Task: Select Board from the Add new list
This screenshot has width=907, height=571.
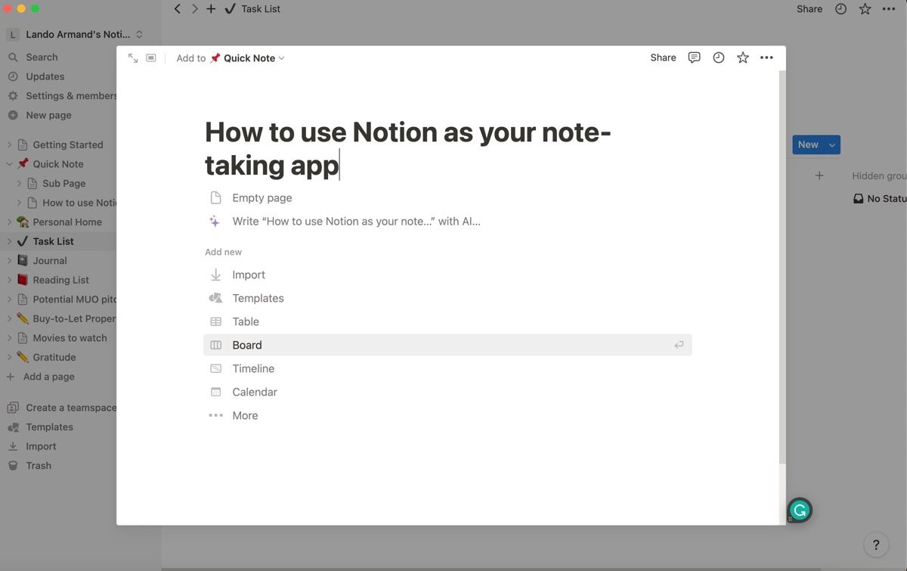Action: pos(247,345)
